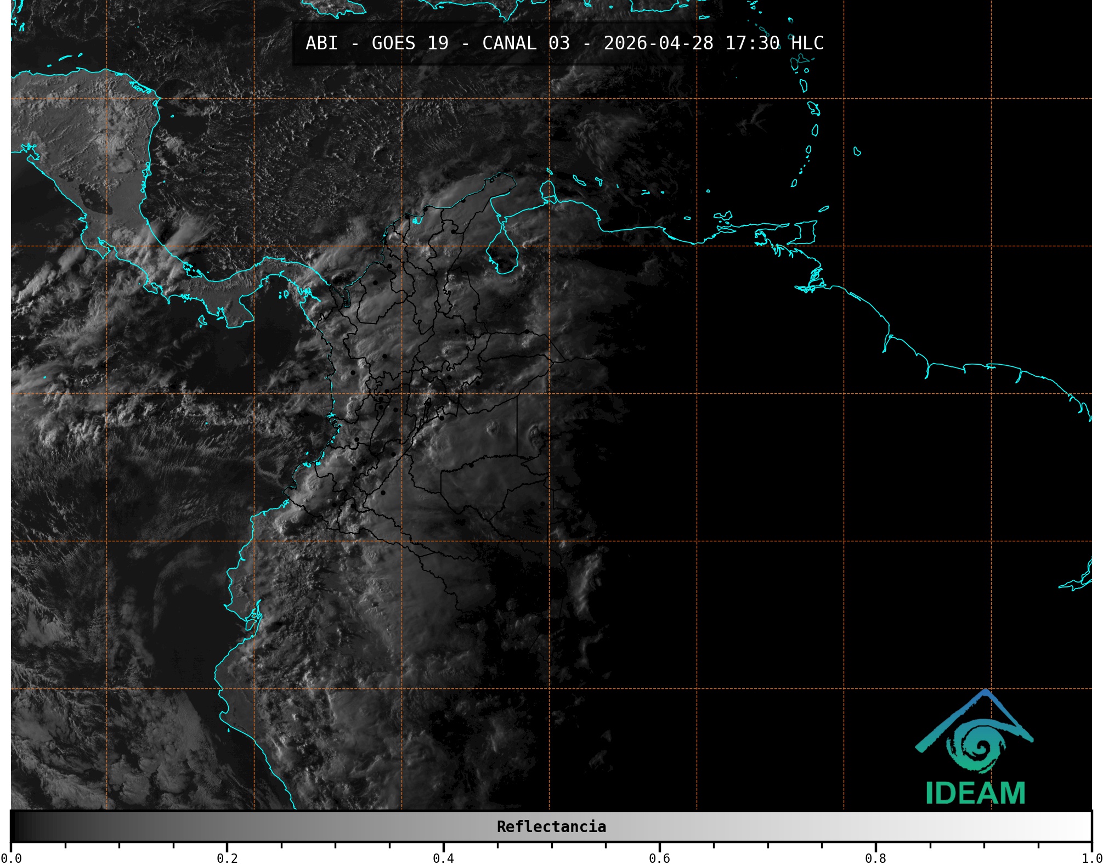Click 'CANAL 03' in the title banner
The image size is (1103, 865).
[525, 43]
